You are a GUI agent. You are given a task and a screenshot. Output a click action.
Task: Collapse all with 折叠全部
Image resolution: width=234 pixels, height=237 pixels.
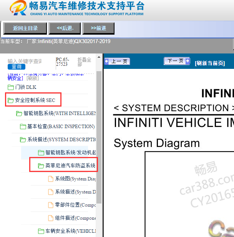(x=84, y=62)
